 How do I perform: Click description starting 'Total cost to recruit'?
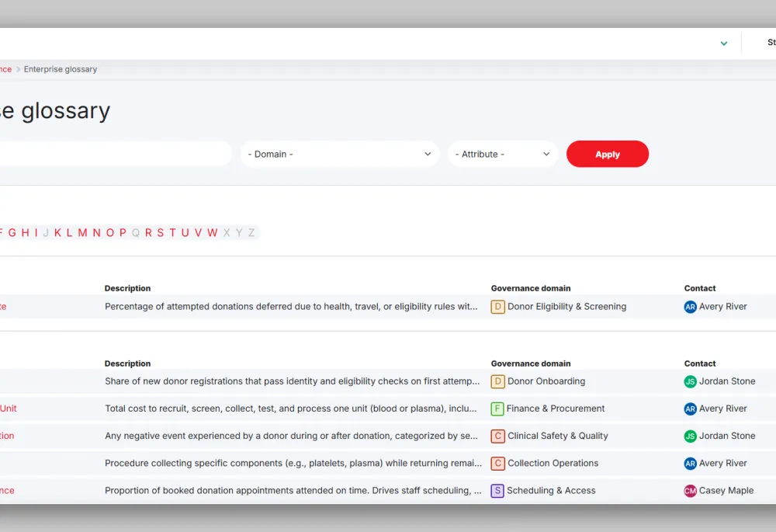point(290,409)
